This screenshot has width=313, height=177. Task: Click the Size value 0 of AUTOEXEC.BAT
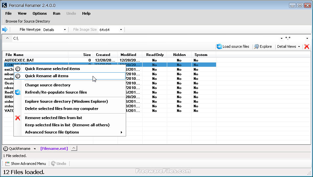(90, 60)
